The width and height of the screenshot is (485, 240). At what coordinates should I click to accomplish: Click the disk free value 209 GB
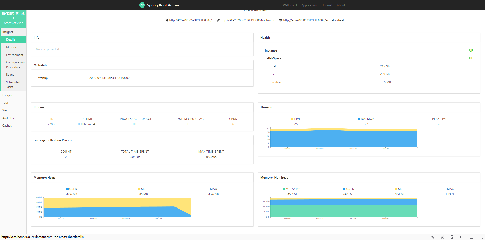(385, 74)
